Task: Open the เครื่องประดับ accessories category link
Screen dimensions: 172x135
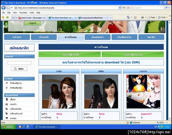Action: [x=16, y=109]
